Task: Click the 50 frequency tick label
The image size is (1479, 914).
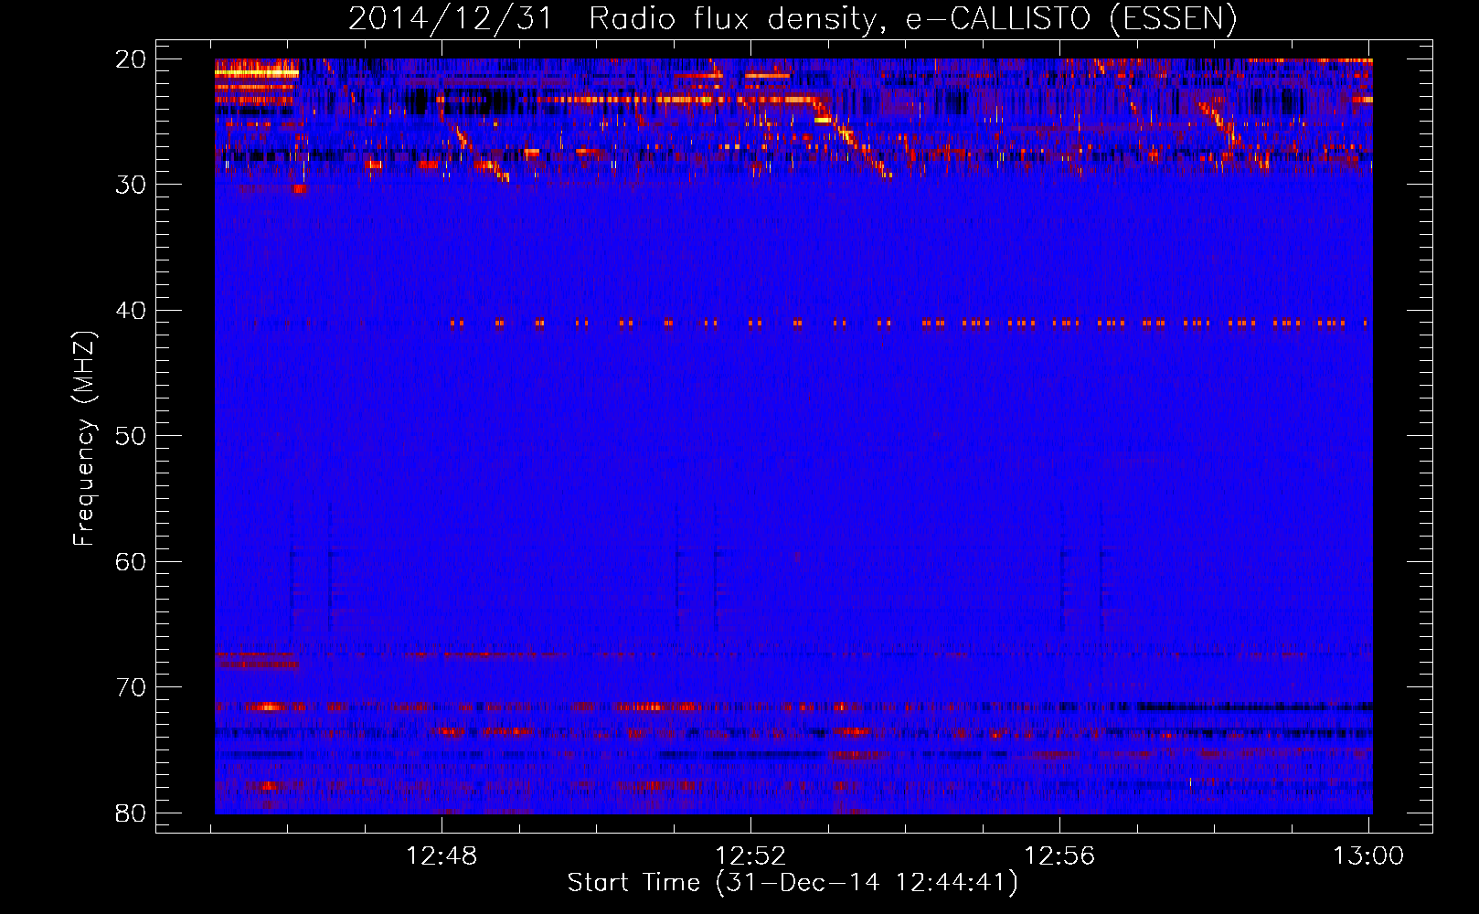Action: coord(132,436)
